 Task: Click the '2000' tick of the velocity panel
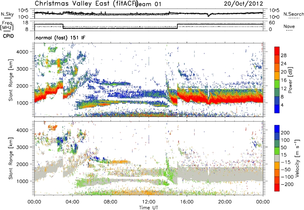pos(22,164)
